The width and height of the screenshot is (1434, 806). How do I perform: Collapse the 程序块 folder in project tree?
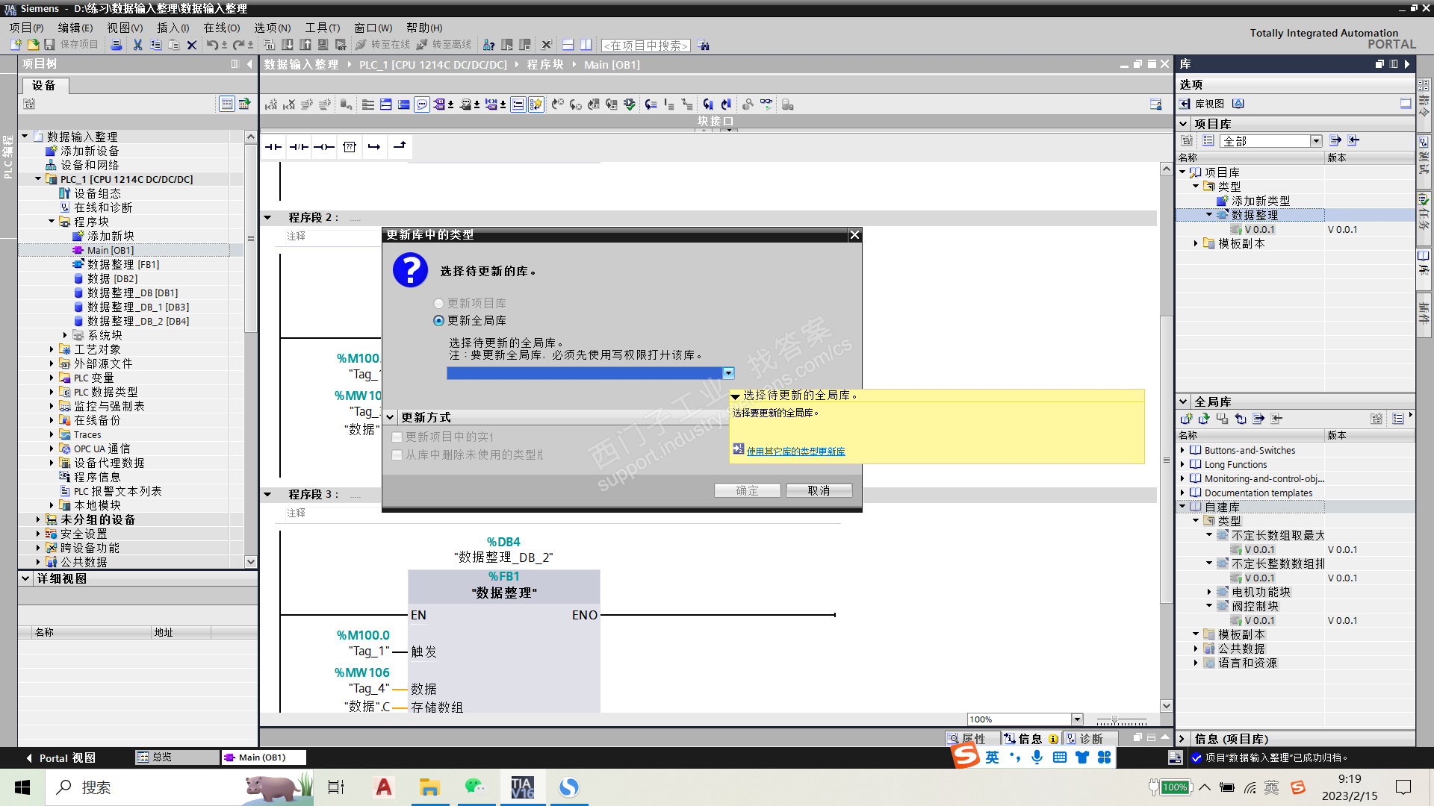52,222
